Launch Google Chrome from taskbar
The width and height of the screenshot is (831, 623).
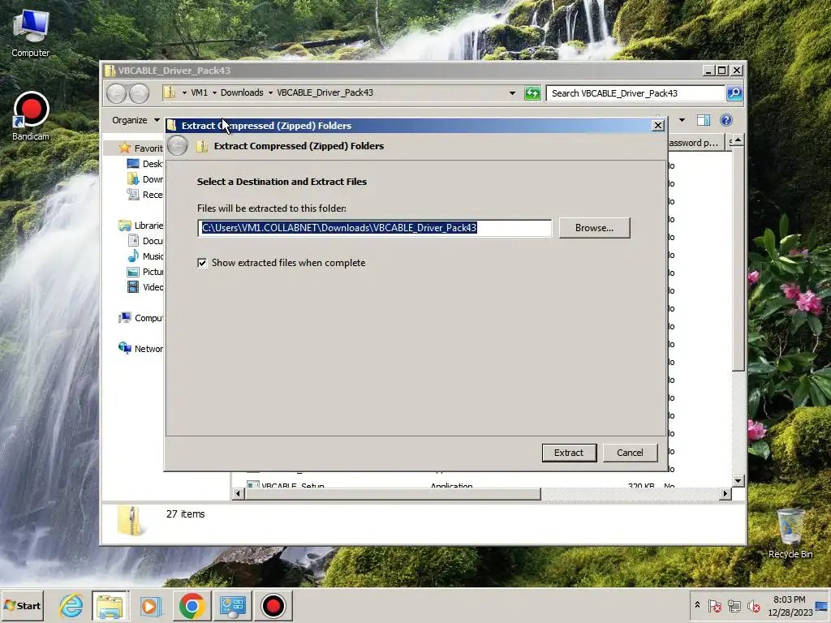coord(192,605)
